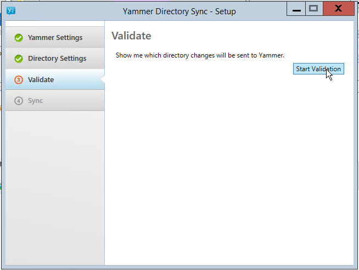Switch to the Sync step

click(36, 101)
